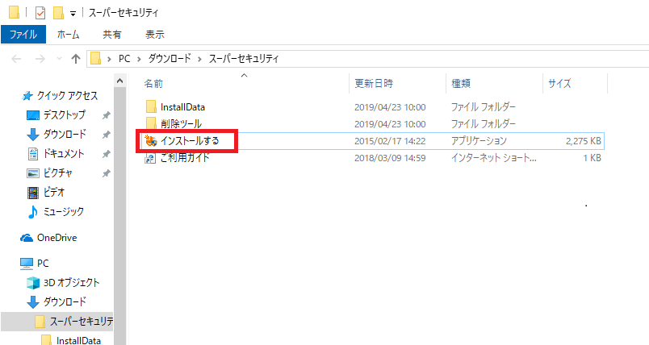The width and height of the screenshot is (649, 345).
Task: Switch to the 表示 ribbon tab
Action: pyautogui.click(x=154, y=35)
